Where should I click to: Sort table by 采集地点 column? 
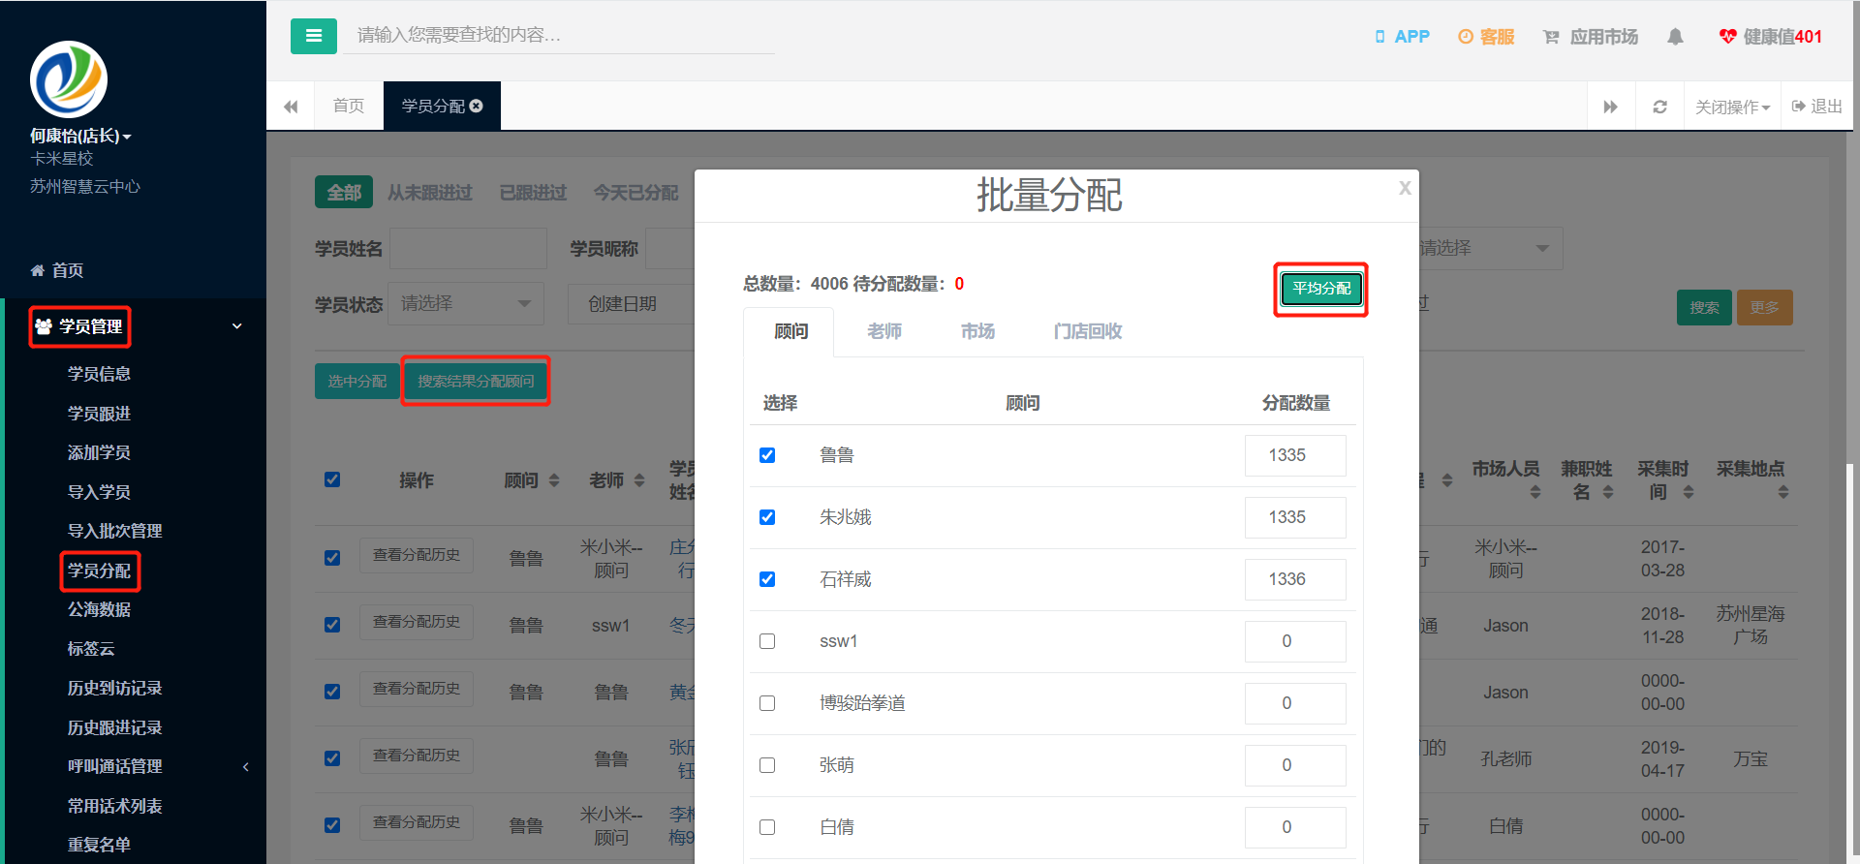coord(1783,492)
